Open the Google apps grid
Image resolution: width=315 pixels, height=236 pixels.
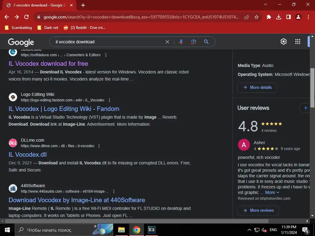pyautogui.click(x=298, y=41)
